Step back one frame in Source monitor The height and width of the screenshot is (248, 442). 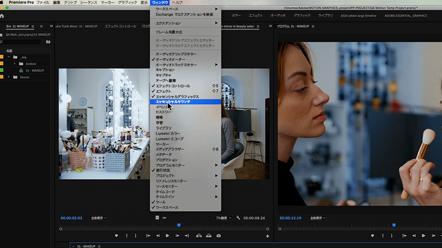pos(158,236)
